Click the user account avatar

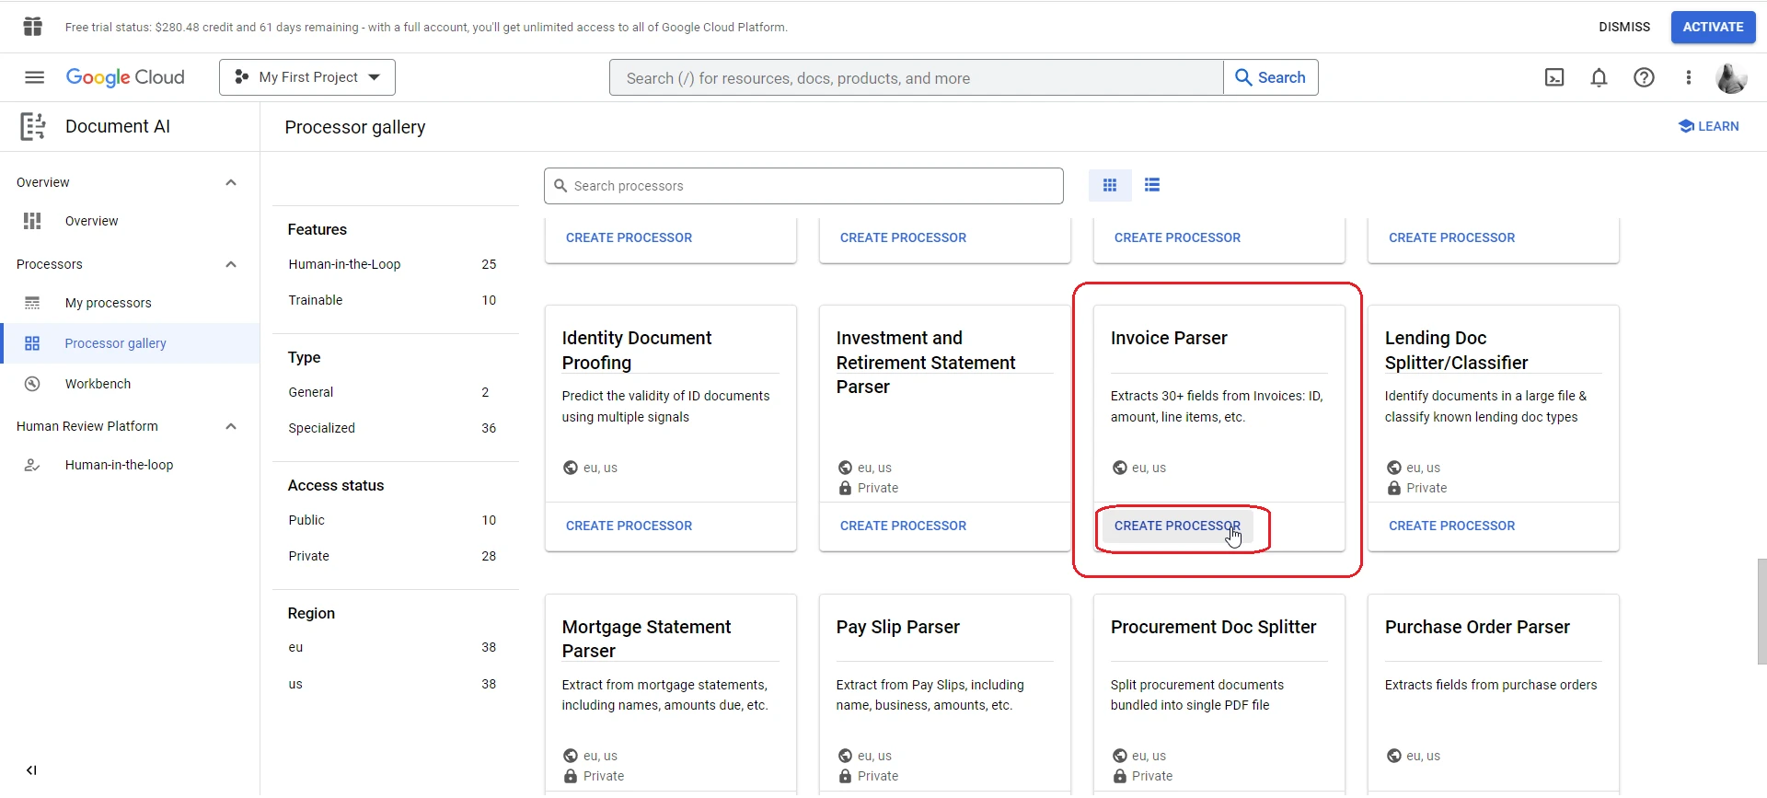(x=1731, y=77)
